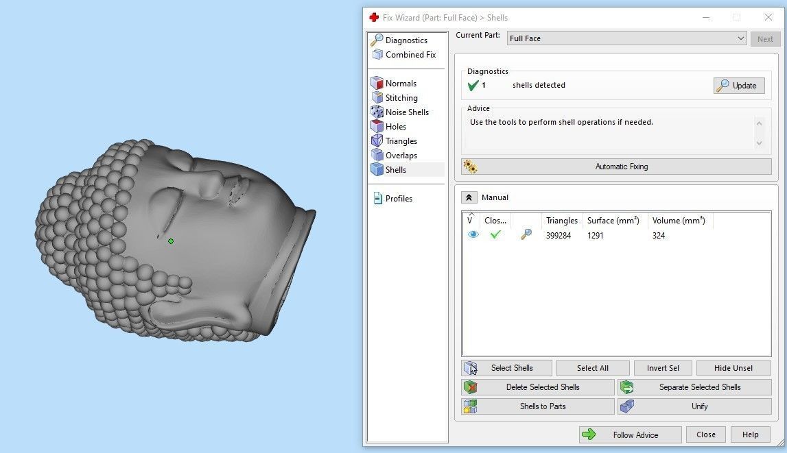Screen dimensions: 787x453
Task: Click the green point on the 3D head
Action: point(171,241)
